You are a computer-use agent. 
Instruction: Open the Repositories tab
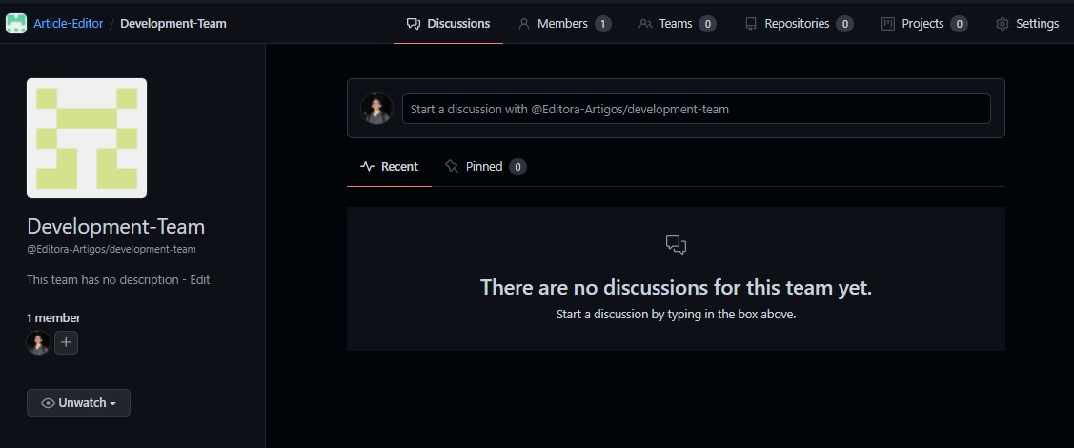(x=799, y=23)
